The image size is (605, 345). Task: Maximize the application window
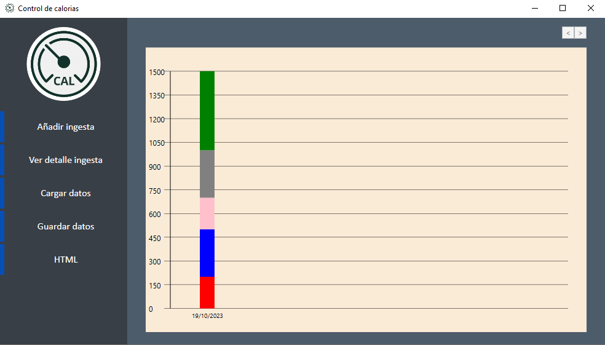pyautogui.click(x=563, y=8)
